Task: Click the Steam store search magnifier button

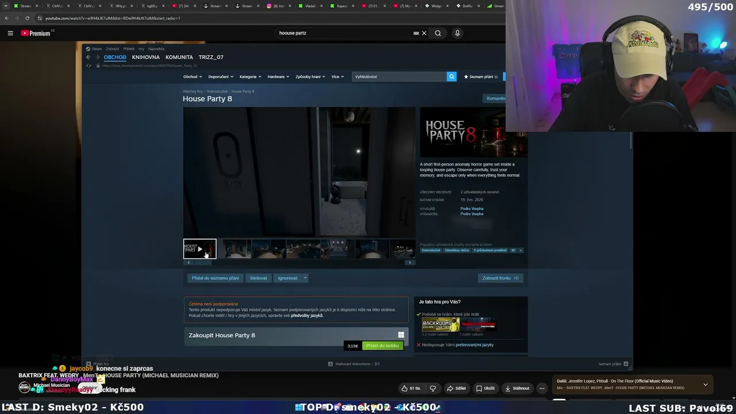Action: point(451,76)
